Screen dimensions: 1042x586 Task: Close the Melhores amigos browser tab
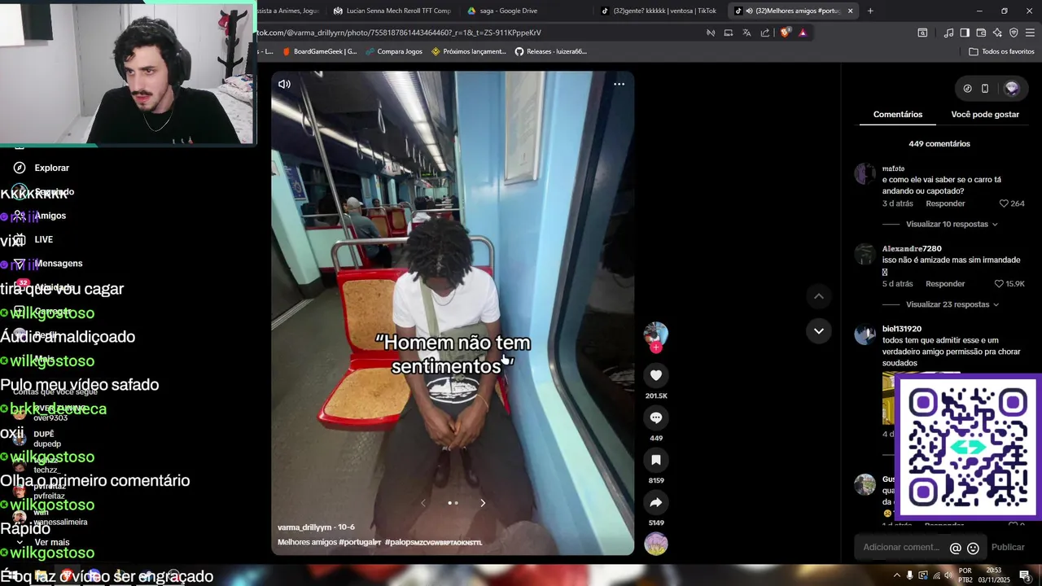click(850, 11)
